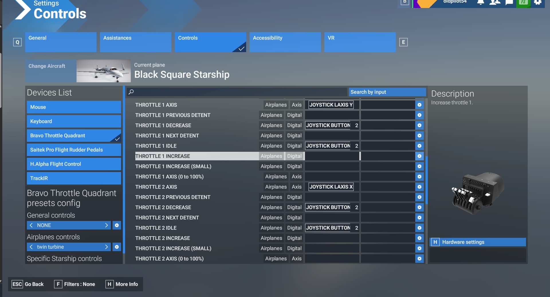The width and height of the screenshot is (550, 297).
Task: Open the Assistances settings tab
Action: point(135,42)
